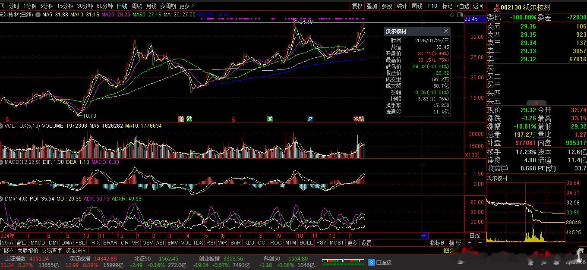Collapse the order book with red chevron
Screen dimensions: 587x270
click(x=536, y=103)
